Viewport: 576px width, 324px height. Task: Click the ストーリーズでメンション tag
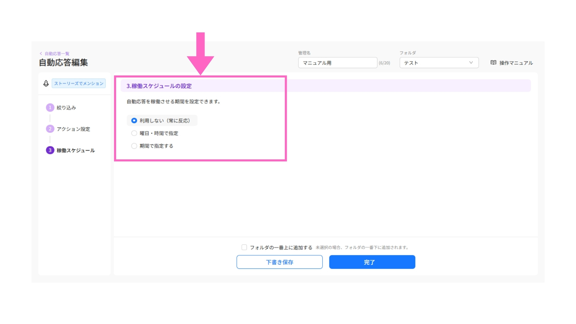click(79, 83)
